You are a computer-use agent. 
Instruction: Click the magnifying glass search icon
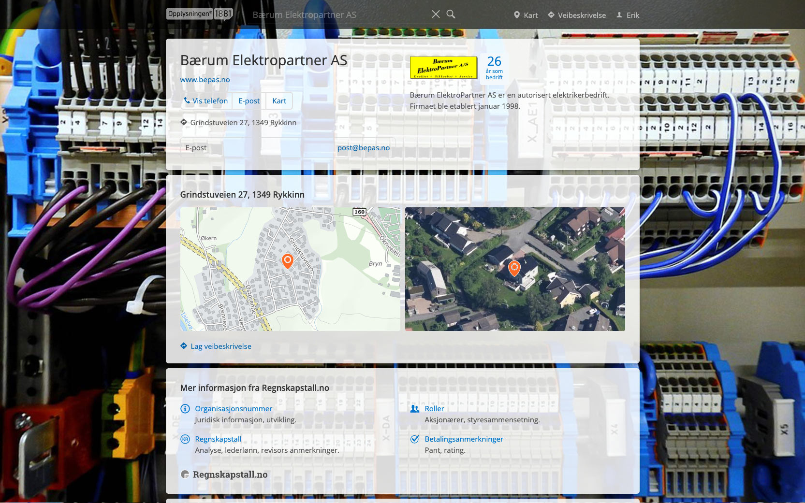(x=451, y=14)
